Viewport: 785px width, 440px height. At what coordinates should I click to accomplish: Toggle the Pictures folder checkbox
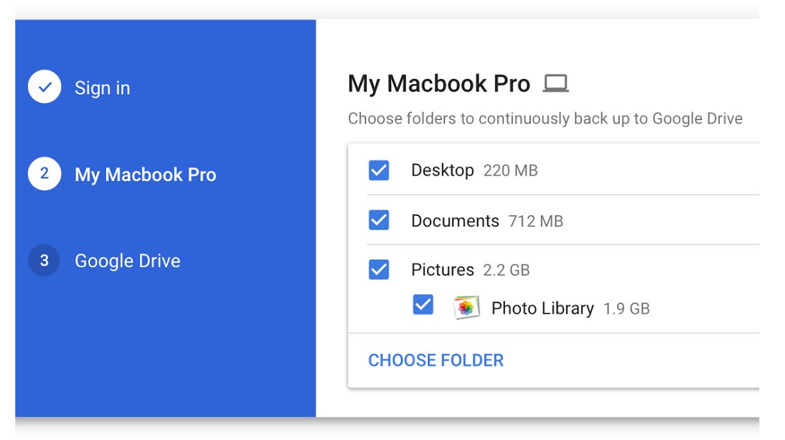[x=379, y=269]
